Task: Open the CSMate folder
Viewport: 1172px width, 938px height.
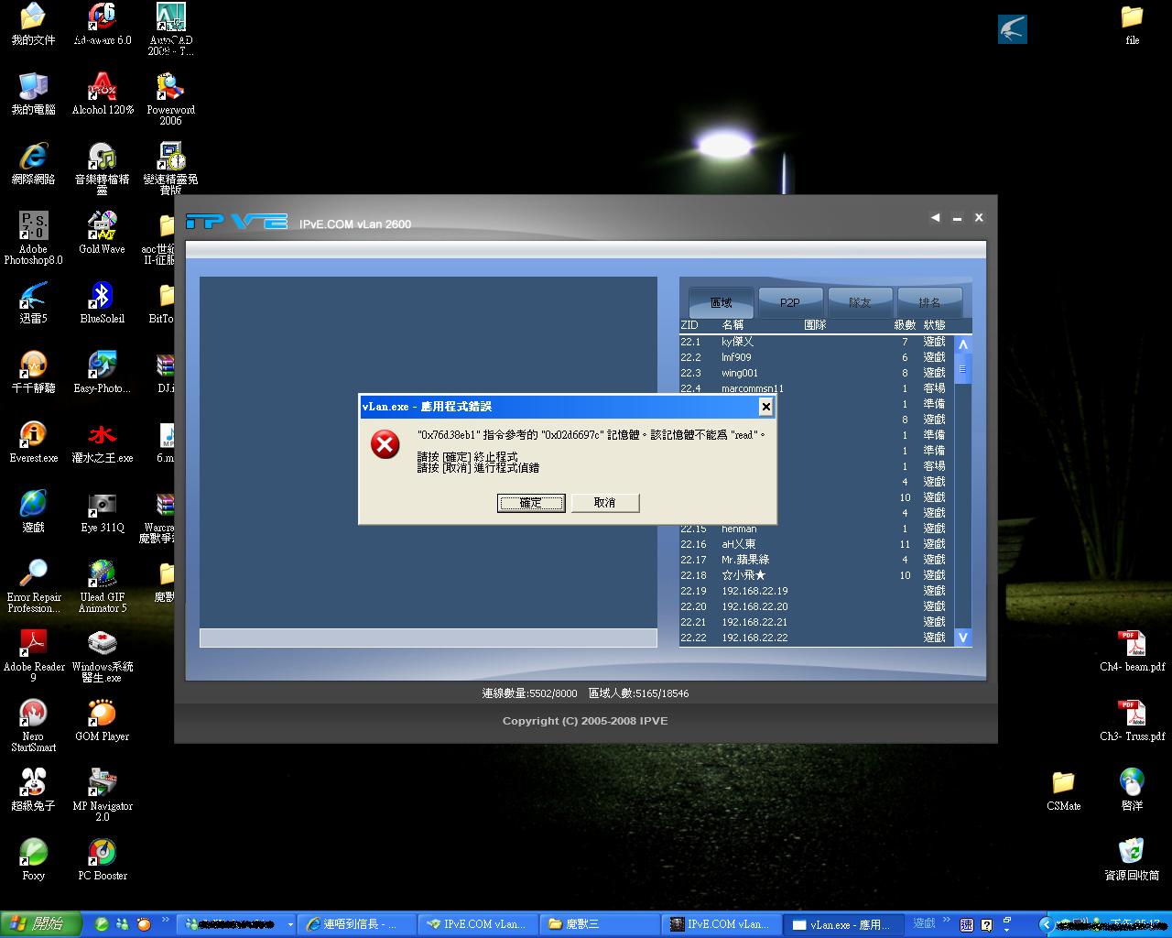Action: pos(1063,783)
